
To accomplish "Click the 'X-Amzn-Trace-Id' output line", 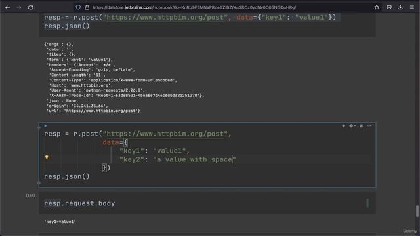I will pyautogui.click(x=127, y=96).
